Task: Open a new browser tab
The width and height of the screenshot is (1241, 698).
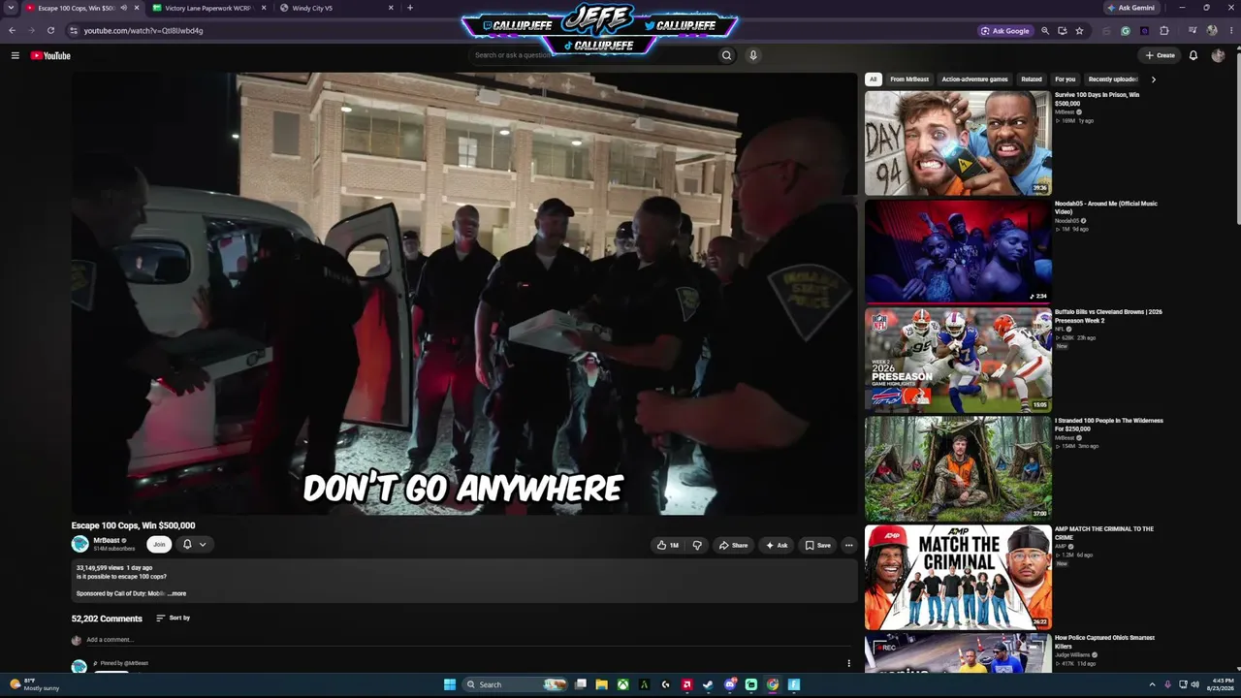Action: [410, 8]
